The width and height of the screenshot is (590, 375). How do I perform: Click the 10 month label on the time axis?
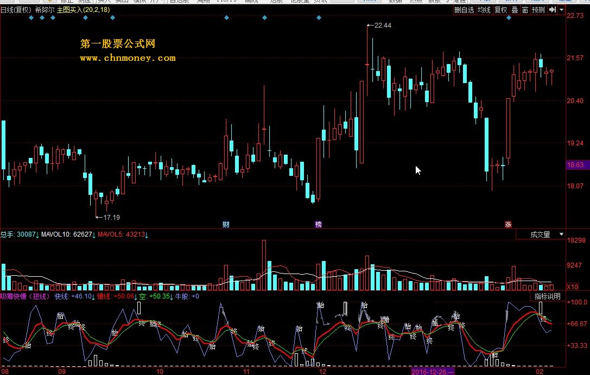(x=160, y=372)
